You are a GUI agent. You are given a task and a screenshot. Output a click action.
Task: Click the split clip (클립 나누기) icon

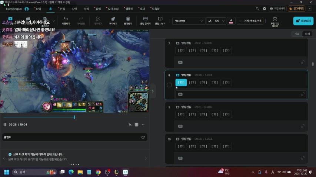click(x=160, y=19)
